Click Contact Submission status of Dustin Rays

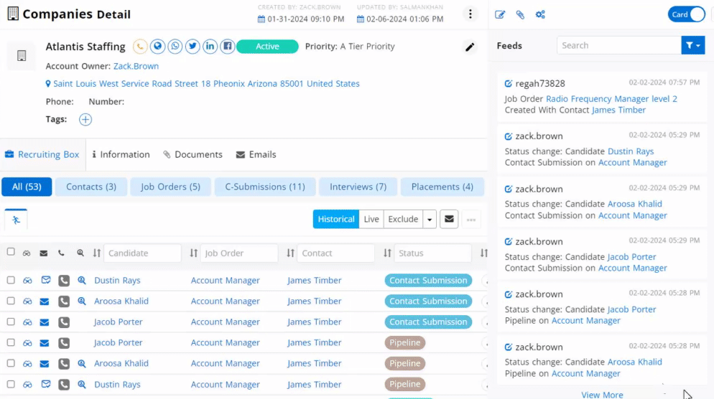tap(428, 281)
